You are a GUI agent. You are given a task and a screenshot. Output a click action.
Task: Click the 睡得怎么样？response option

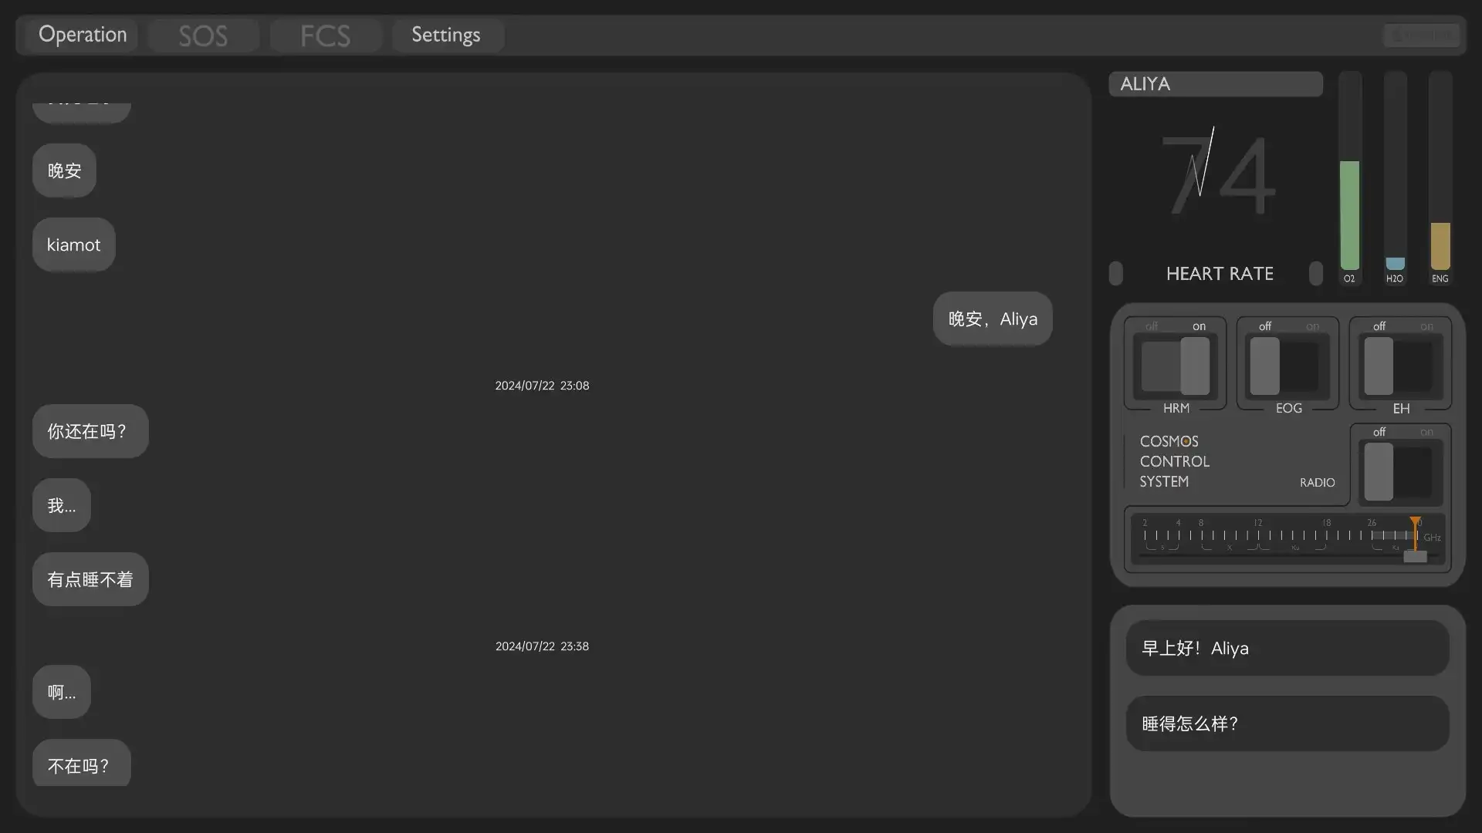click(1287, 722)
